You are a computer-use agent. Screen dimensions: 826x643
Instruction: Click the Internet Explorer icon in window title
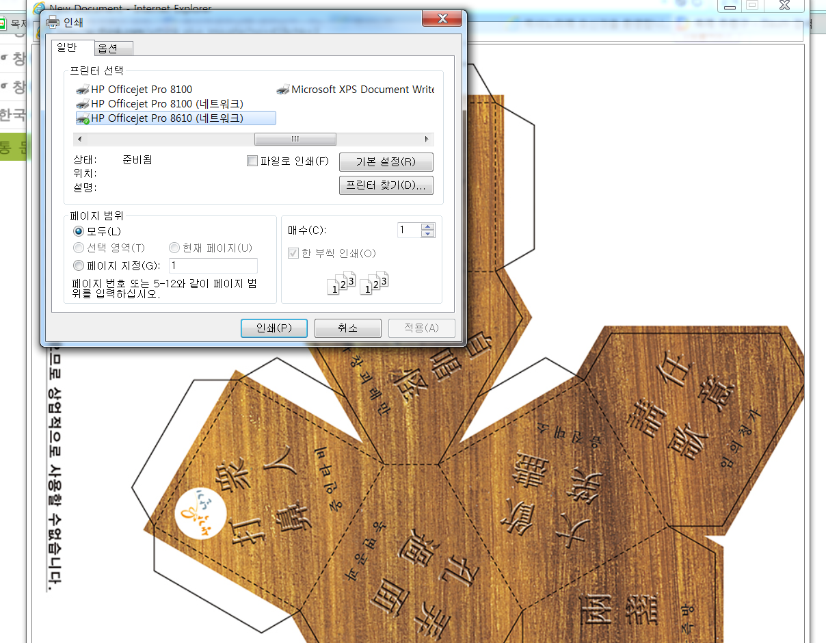pos(40,8)
